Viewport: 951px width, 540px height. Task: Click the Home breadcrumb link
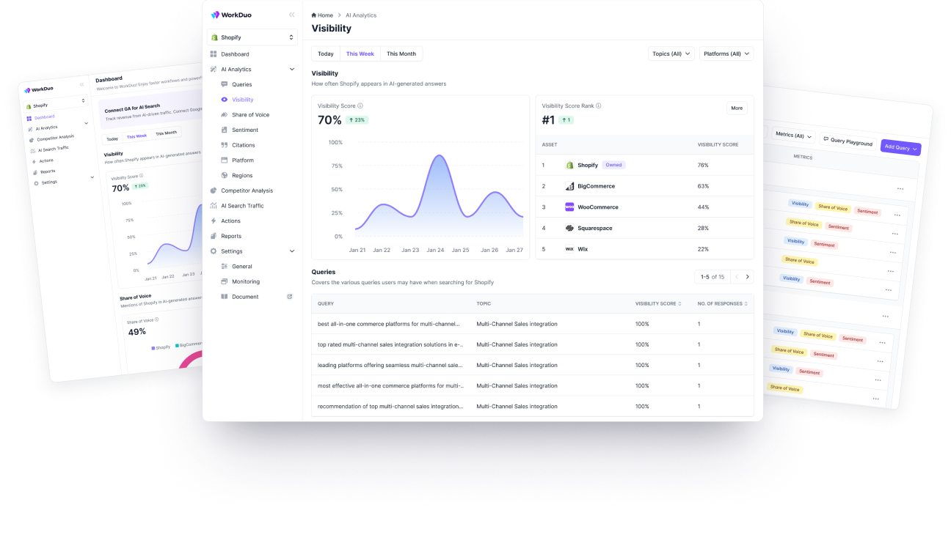click(322, 15)
